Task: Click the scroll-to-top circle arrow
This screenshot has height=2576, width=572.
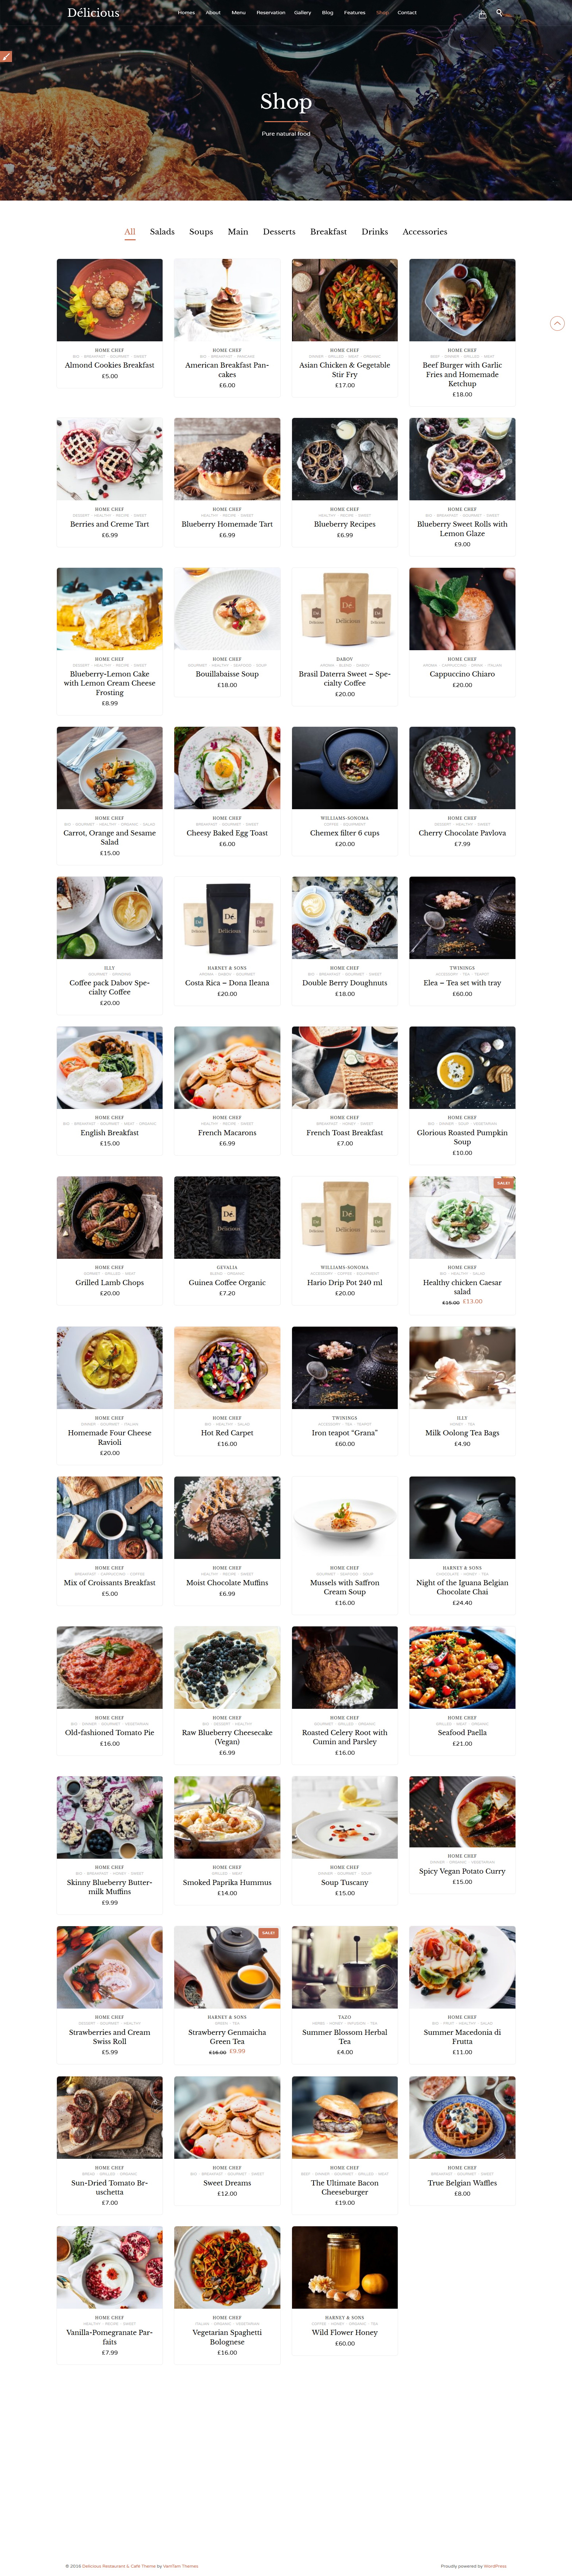Action: 557,323
